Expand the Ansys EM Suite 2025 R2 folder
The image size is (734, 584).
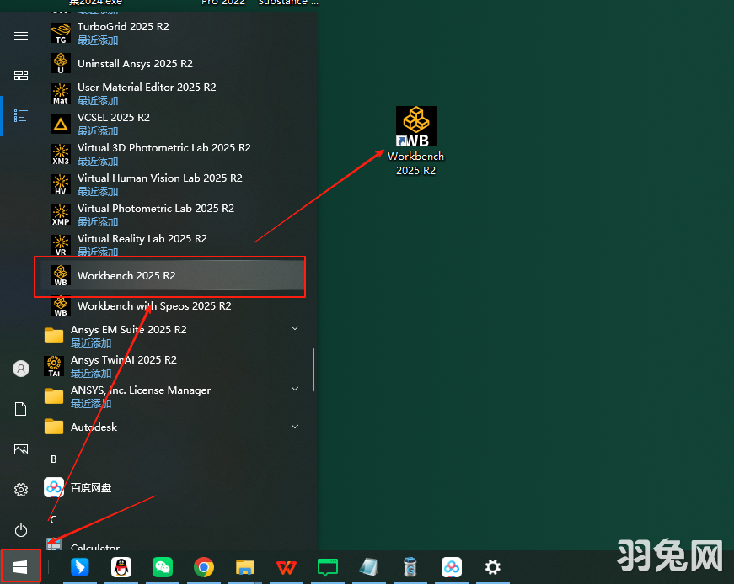tap(295, 328)
